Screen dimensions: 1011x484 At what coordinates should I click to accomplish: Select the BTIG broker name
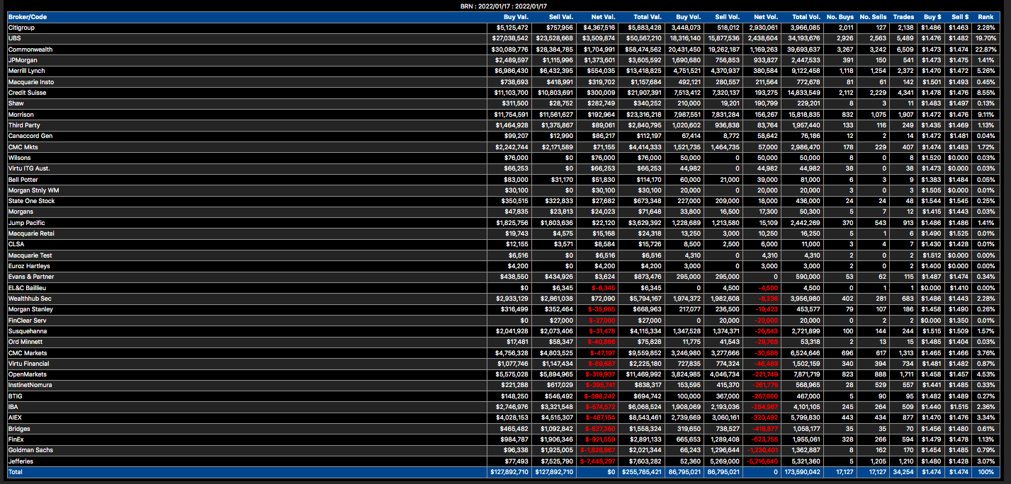pos(16,396)
